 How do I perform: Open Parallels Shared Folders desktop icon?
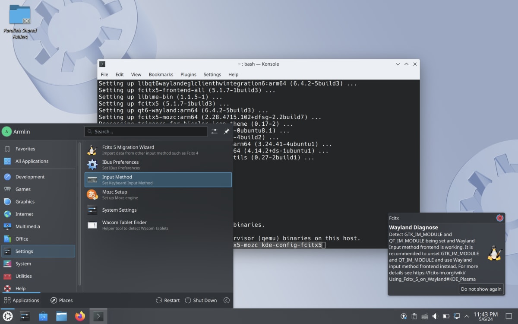click(x=20, y=22)
